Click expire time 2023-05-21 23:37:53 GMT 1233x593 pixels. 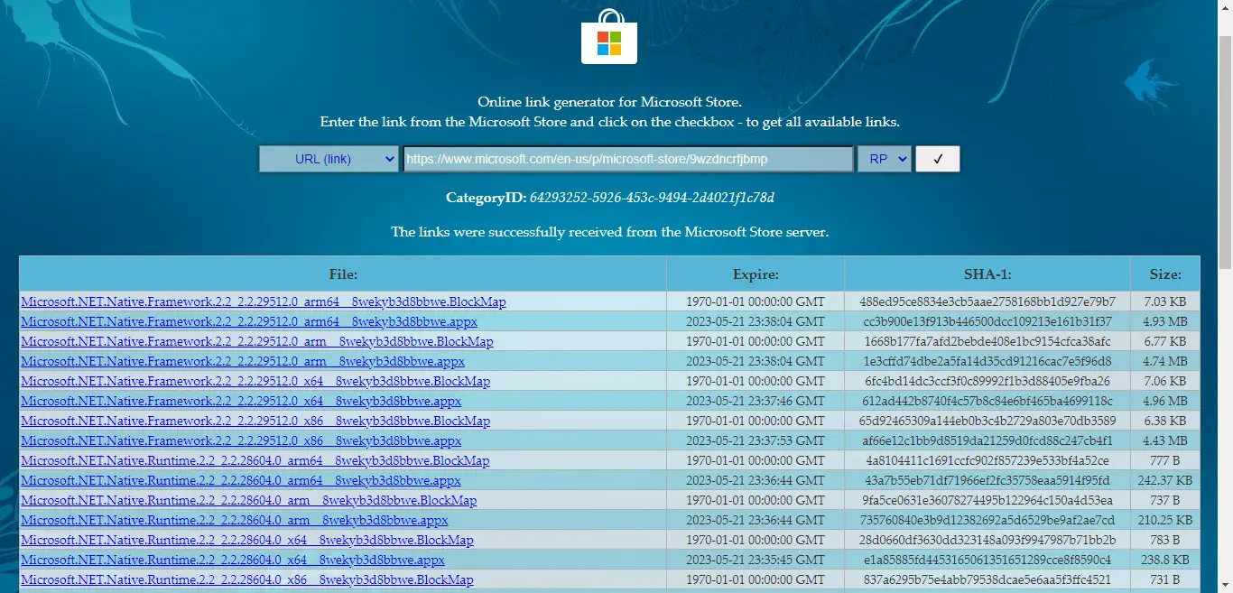coord(756,440)
